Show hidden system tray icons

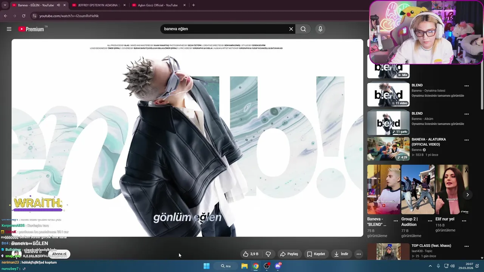[430, 266]
